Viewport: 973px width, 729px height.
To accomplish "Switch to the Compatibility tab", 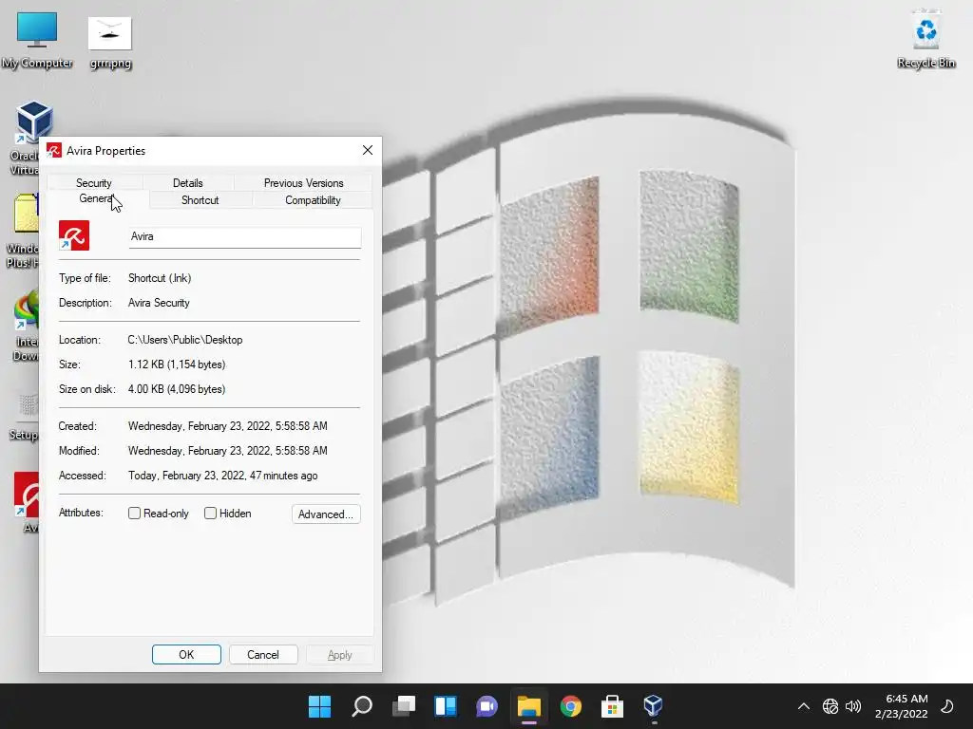I will point(313,200).
